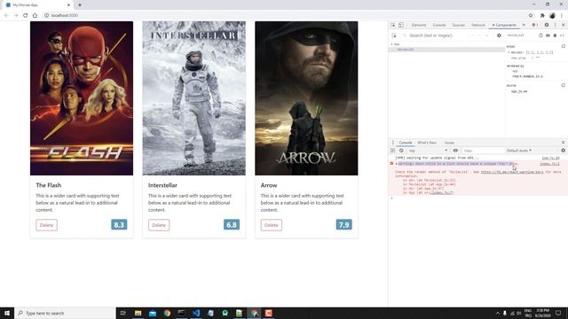Screen dimensions: 568x319
Task: Click the copy props to clipboard icon
Action: tap(564, 46)
